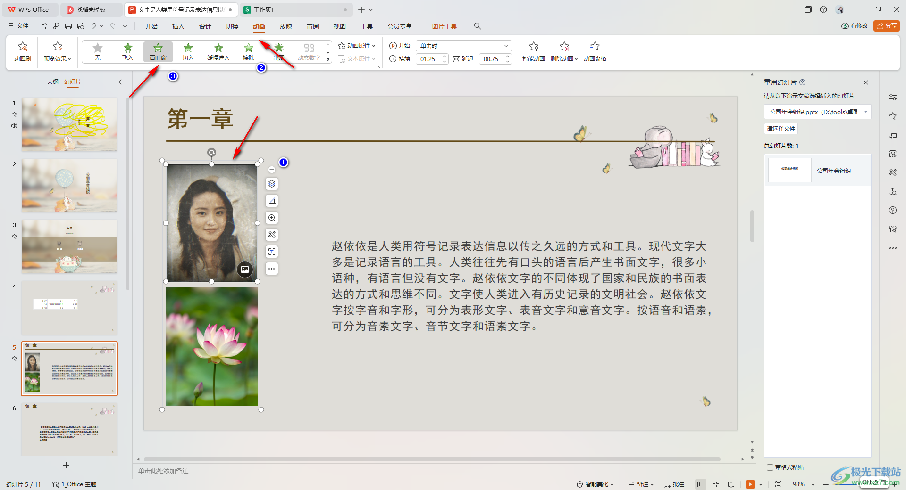Viewport: 906px width, 490px height.
Task: Apply the Cut In (切入) animation
Action: pos(188,51)
